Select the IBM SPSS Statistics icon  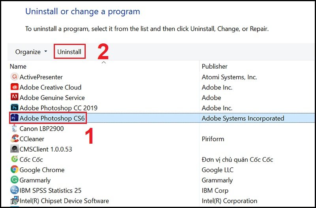(x=15, y=190)
